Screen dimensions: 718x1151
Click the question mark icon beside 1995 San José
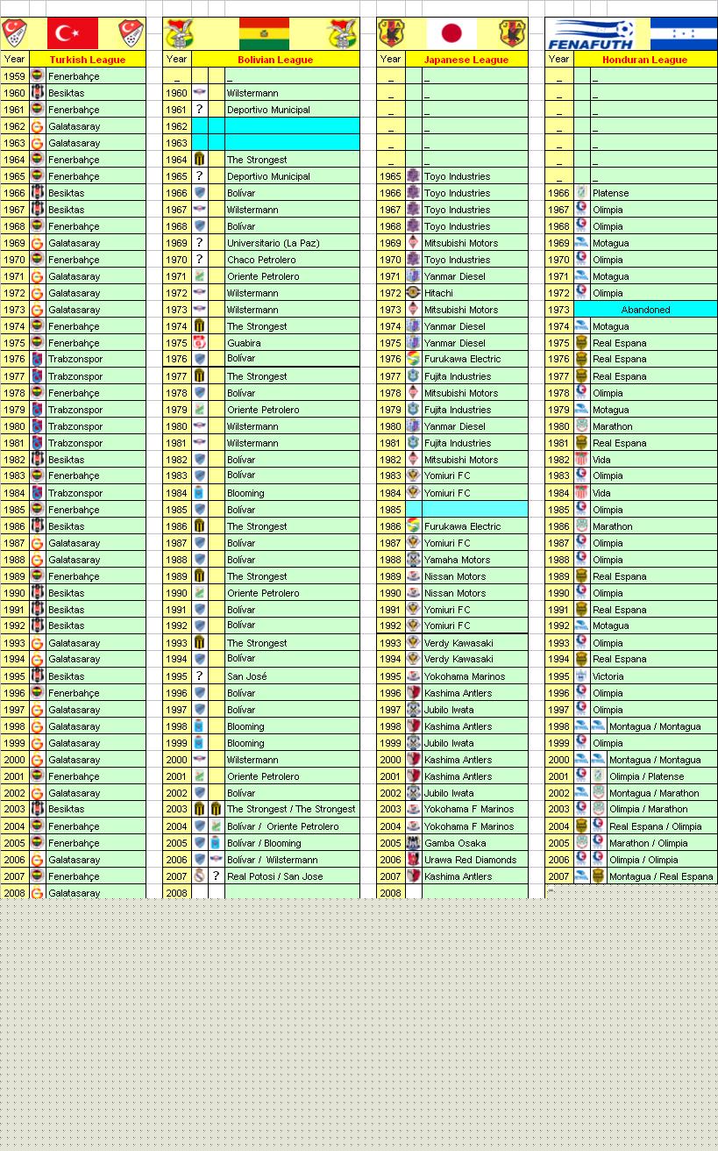coord(200,676)
